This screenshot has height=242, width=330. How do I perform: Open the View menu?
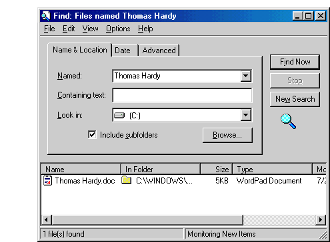coord(90,29)
